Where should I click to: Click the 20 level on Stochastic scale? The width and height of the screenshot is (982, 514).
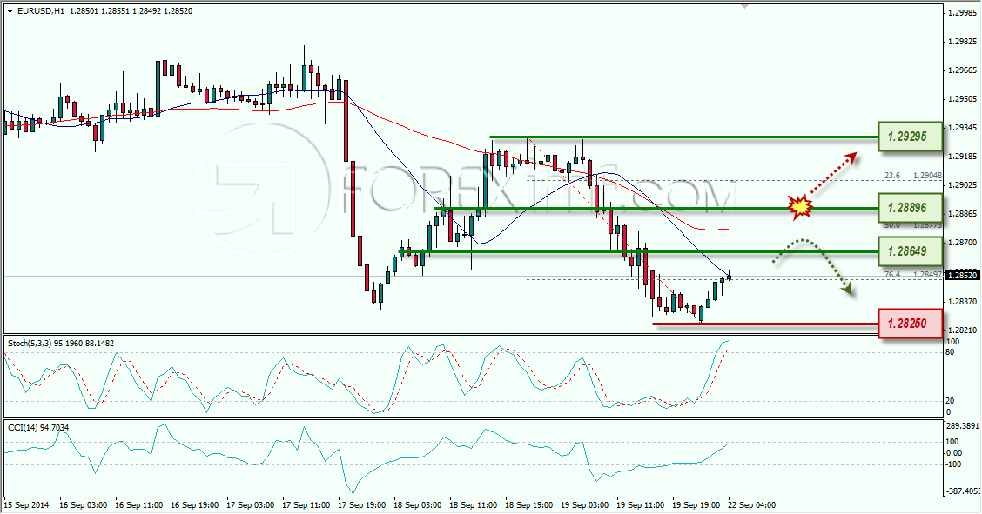pyautogui.click(x=950, y=401)
